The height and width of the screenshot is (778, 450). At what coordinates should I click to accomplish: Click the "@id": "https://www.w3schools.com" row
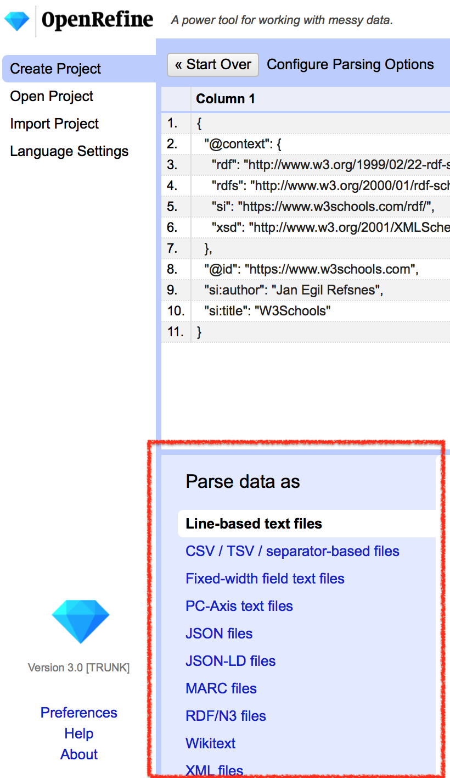click(x=306, y=269)
